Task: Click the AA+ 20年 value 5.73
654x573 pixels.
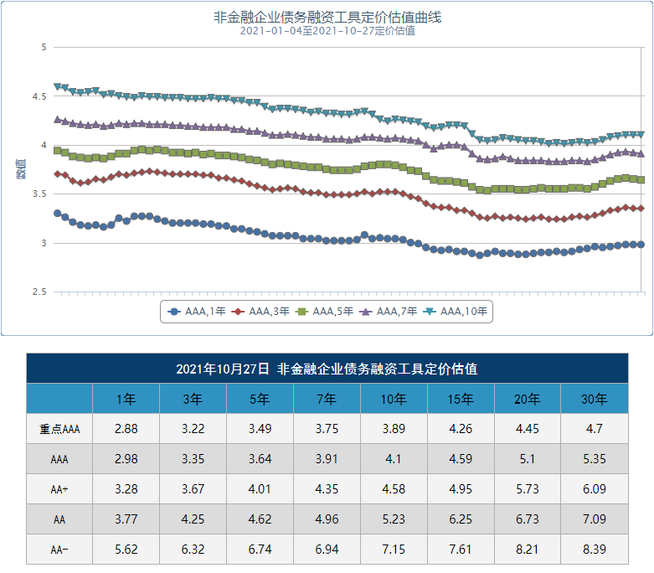Action: tap(528, 488)
